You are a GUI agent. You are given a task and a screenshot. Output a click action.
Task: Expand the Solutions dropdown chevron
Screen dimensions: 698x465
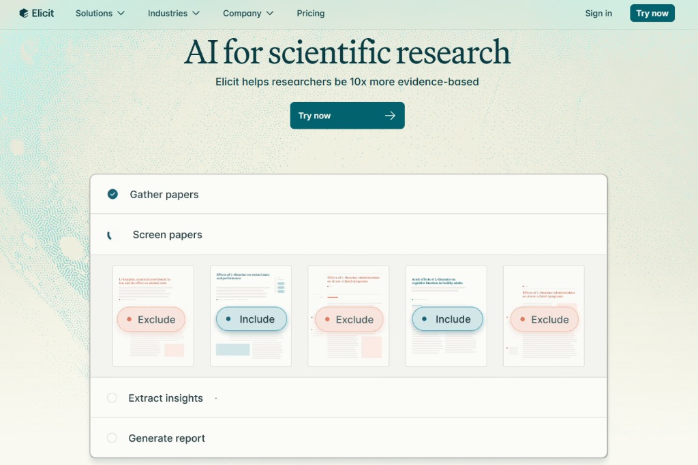[121, 14]
